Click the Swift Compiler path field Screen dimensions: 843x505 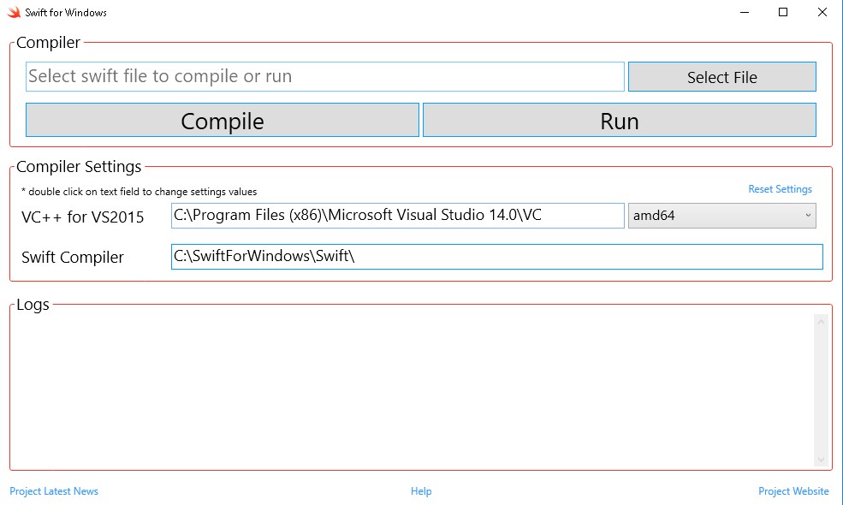pos(496,257)
